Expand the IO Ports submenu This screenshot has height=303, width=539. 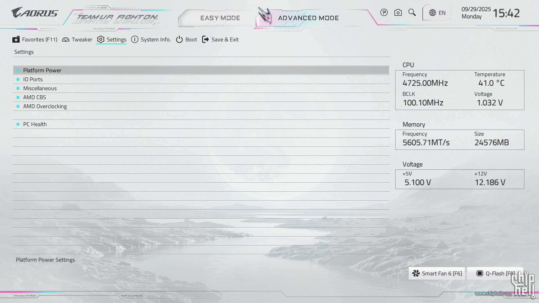pos(33,79)
